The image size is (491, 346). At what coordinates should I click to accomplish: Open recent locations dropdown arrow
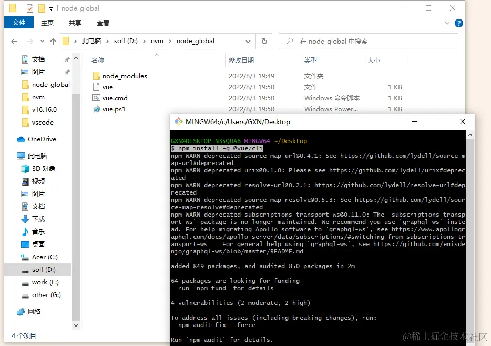tap(42, 42)
